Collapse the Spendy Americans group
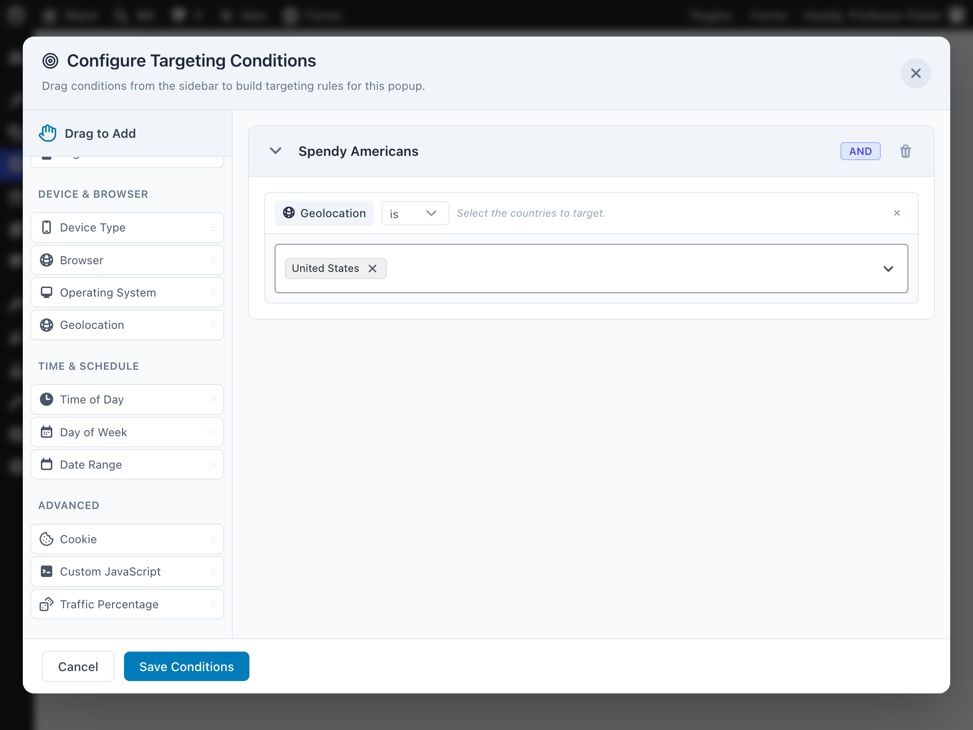 click(x=276, y=151)
